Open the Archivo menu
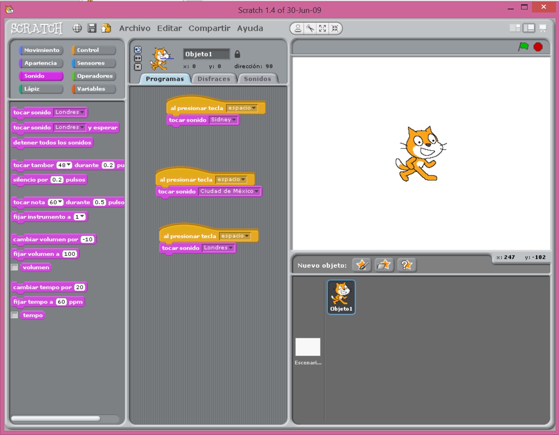This screenshot has width=559, height=435. [x=135, y=28]
